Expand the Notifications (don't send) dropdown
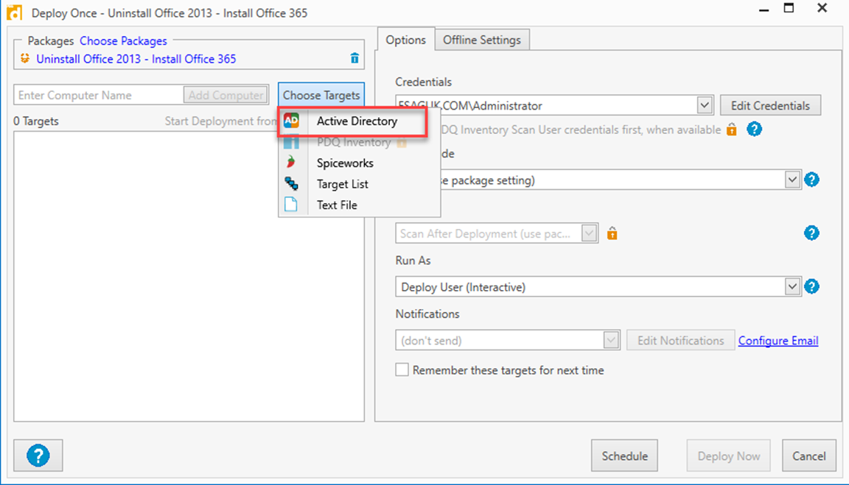This screenshot has width=849, height=485. [611, 340]
